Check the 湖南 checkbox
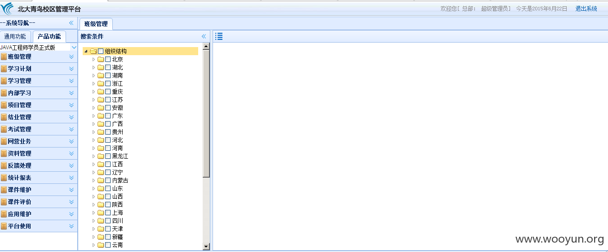Screen dimensions: 608x252 coord(108,75)
